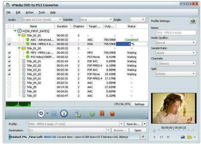Collapse the Title_01_02 folder

[x=19, y=48]
